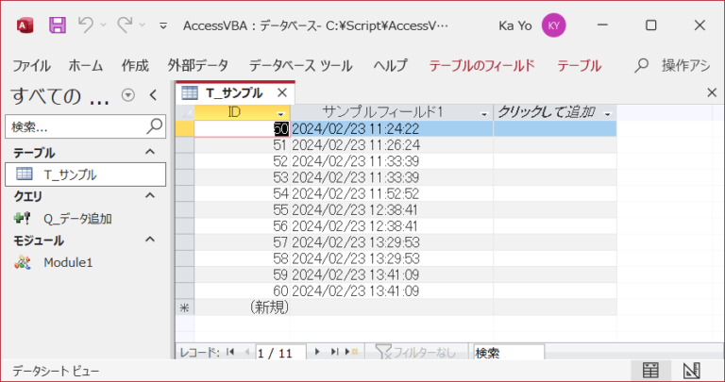
Task: Collapse the テーブル group
Action: [150, 152]
